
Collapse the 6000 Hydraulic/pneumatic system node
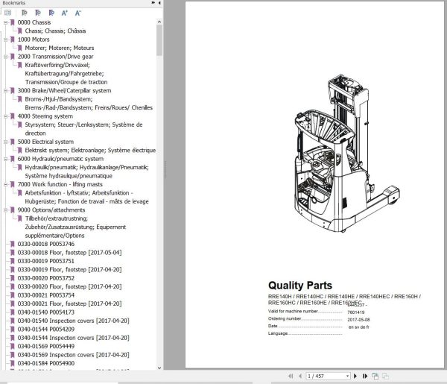(5, 159)
